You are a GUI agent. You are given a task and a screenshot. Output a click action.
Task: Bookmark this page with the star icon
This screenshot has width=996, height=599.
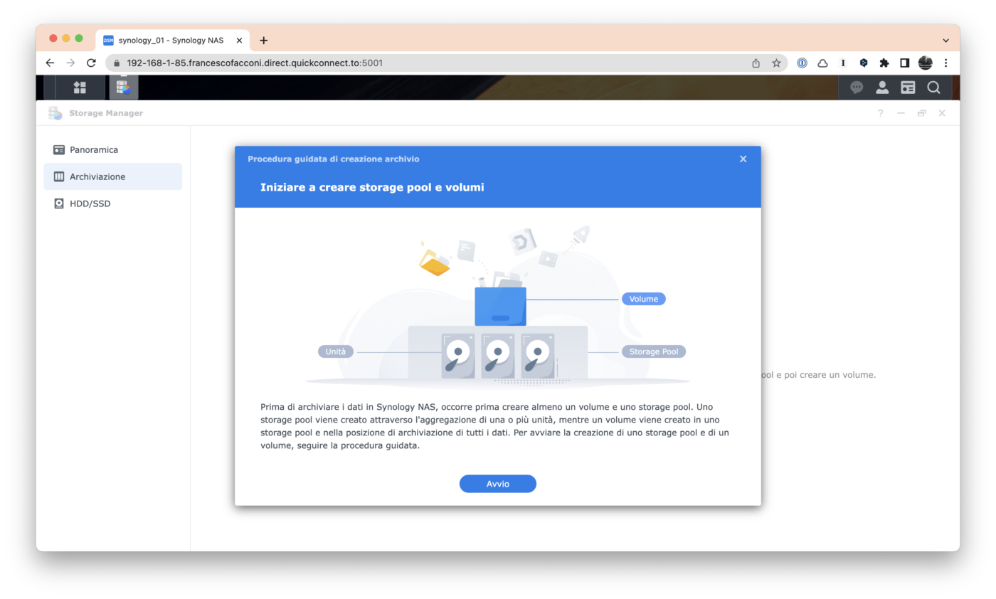point(776,63)
